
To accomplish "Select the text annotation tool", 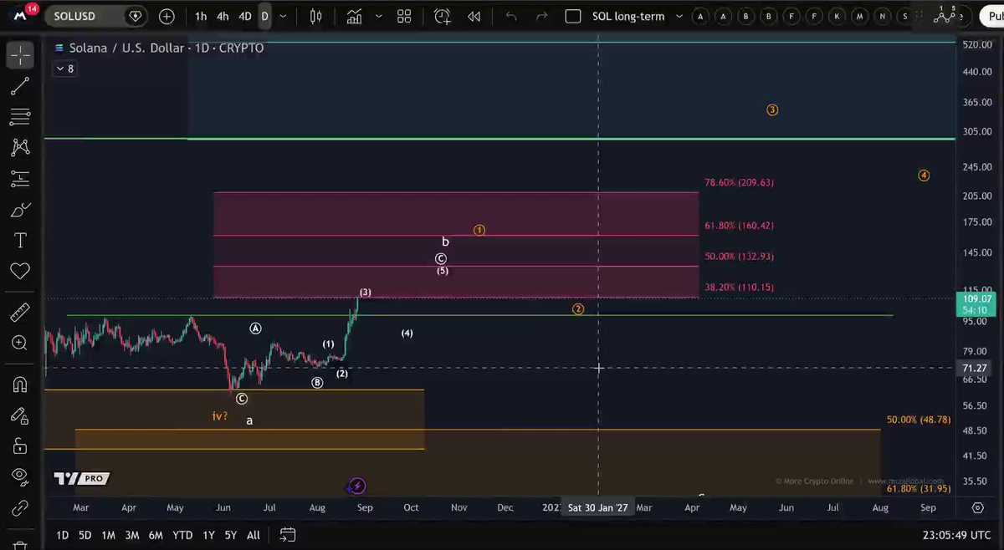I will [20, 241].
